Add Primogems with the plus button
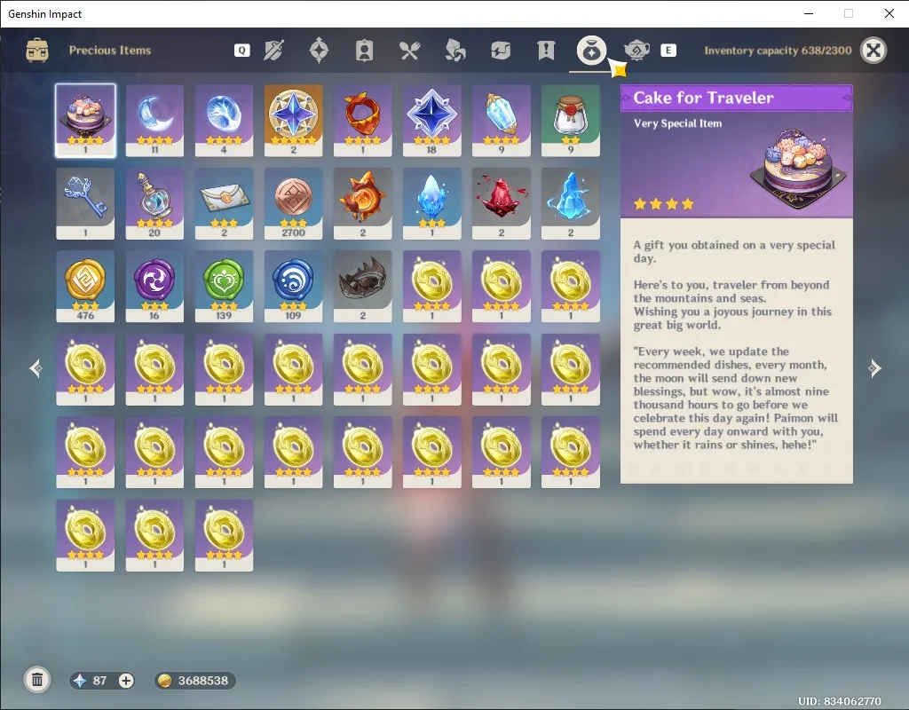 click(126, 681)
